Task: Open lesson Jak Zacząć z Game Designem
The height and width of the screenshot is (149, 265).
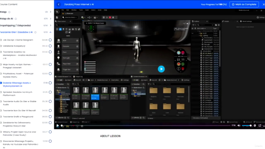Action: point(18,40)
